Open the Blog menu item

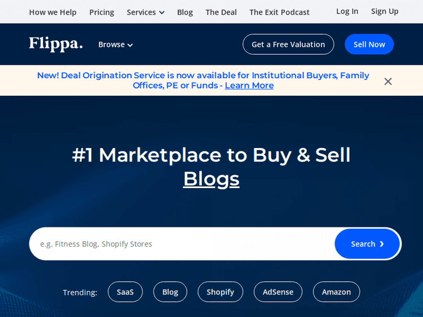[185, 12]
